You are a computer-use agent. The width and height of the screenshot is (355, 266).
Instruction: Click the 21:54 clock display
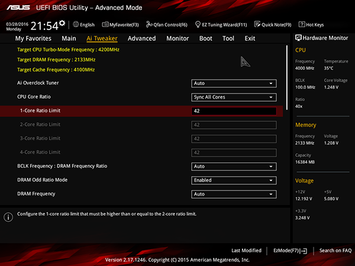(44, 26)
